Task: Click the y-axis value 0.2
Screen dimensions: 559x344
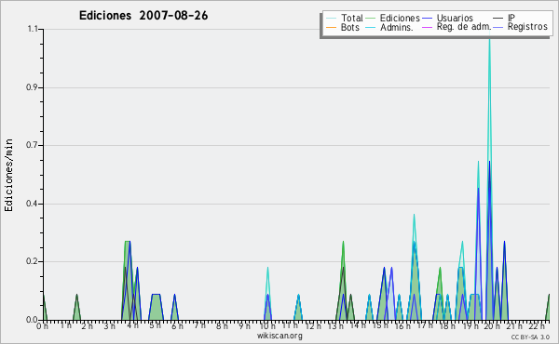Action: (32, 261)
